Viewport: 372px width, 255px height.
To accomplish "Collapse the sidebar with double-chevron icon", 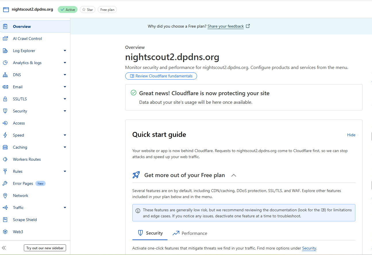I will pyautogui.click(x=4, y=248).
